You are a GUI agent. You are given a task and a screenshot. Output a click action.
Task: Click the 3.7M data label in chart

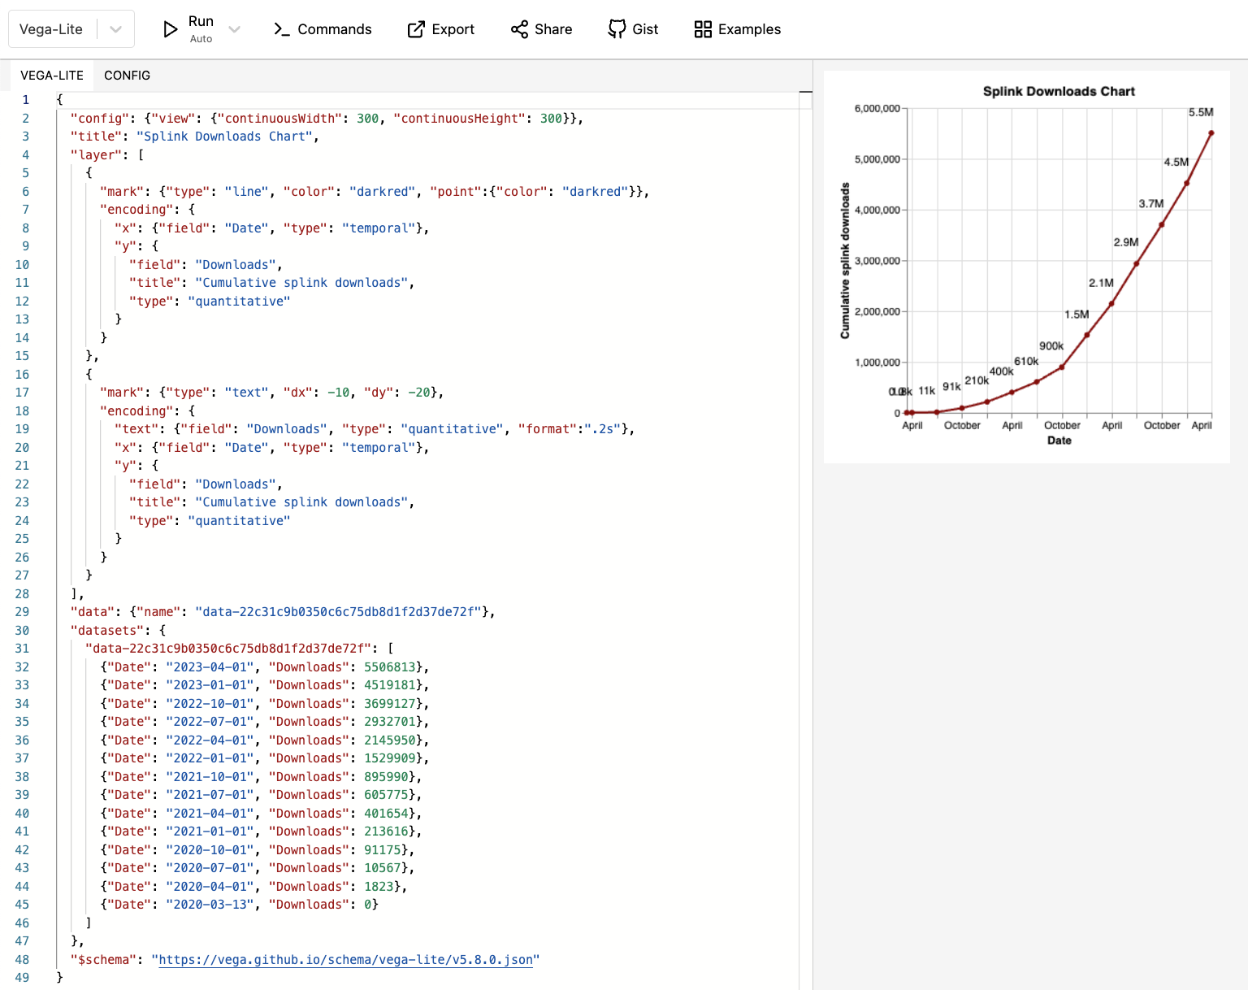point(1150,204)
